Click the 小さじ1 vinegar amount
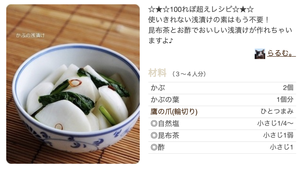 (x=282, y=147)
